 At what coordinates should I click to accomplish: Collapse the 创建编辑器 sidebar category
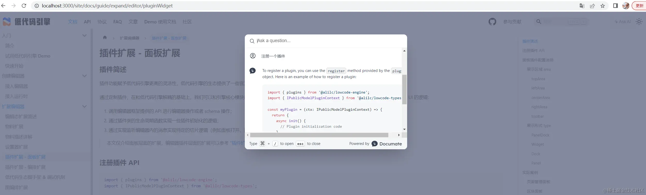(x=84, y=76)
